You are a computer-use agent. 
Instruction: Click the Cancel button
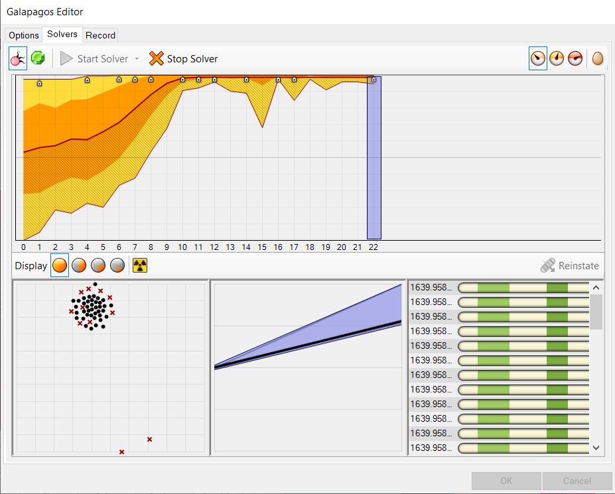click(577, 481)
